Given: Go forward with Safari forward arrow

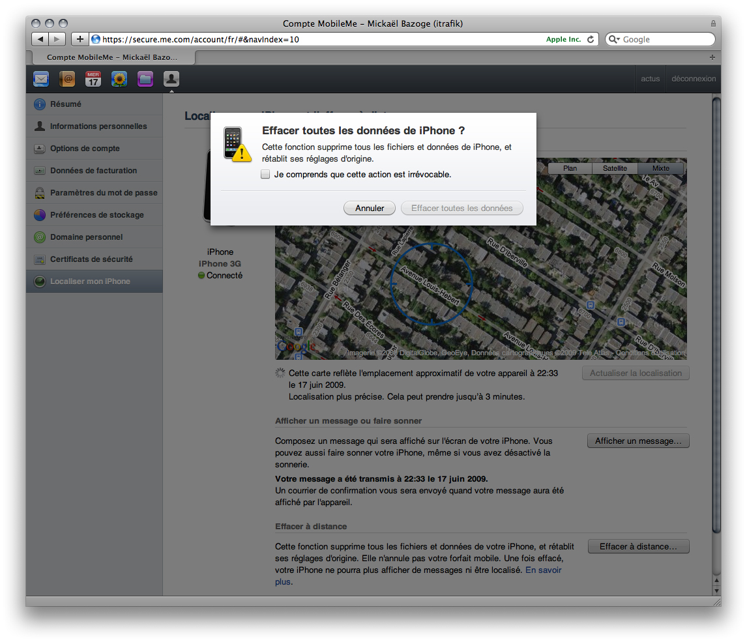Looking at the screenshot, I should pyautogui.click(x=57, y=39).
